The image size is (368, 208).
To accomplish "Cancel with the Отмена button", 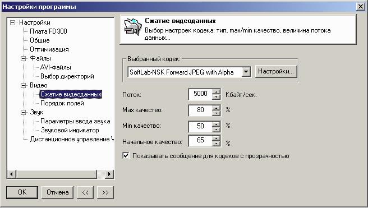I will click(x=57, y=192).
